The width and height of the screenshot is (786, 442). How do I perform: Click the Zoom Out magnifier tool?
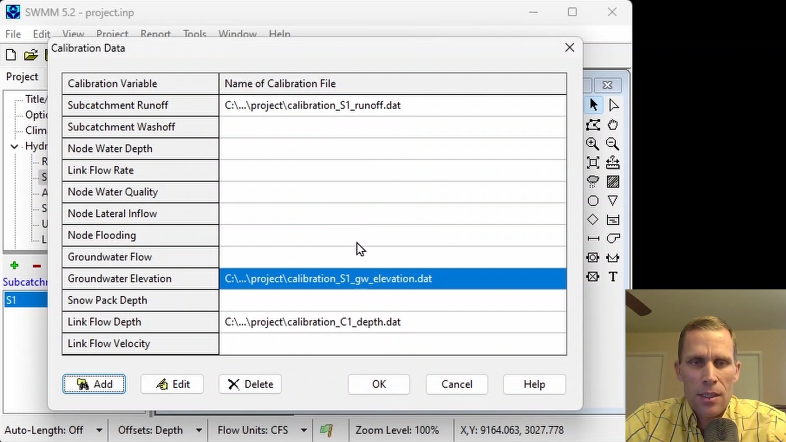[613, 144]
